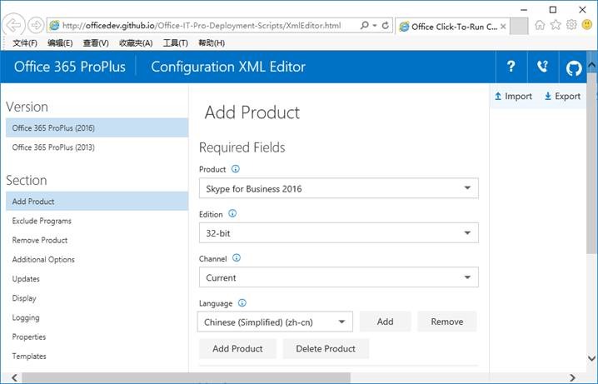The image size is (598, 384).
Task: Click the Export button
Action: [x=562, y=96]
